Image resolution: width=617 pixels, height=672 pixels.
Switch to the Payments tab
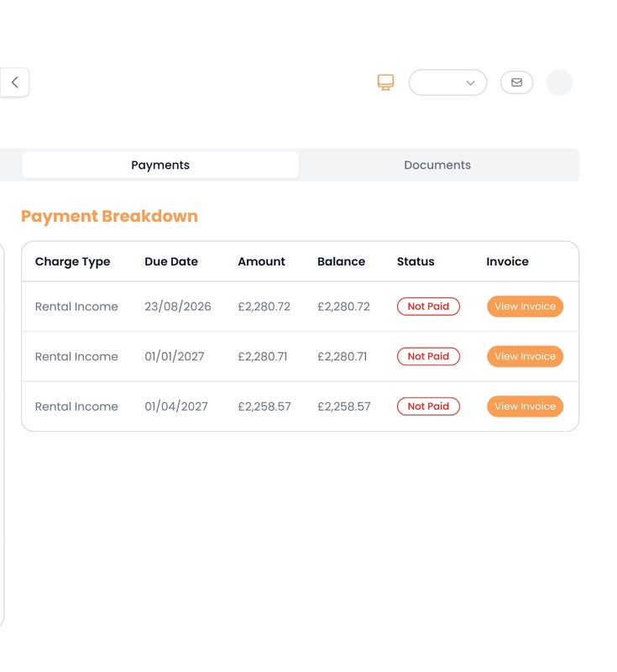click(160, 165)
